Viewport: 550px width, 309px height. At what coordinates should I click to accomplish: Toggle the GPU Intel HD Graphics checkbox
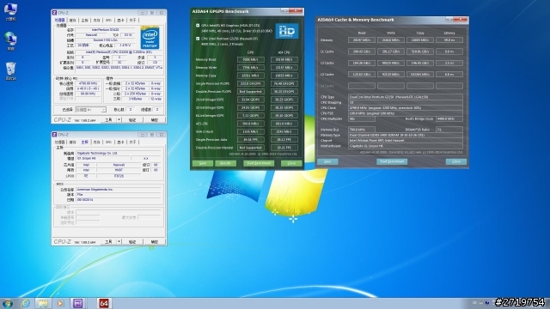198,25
